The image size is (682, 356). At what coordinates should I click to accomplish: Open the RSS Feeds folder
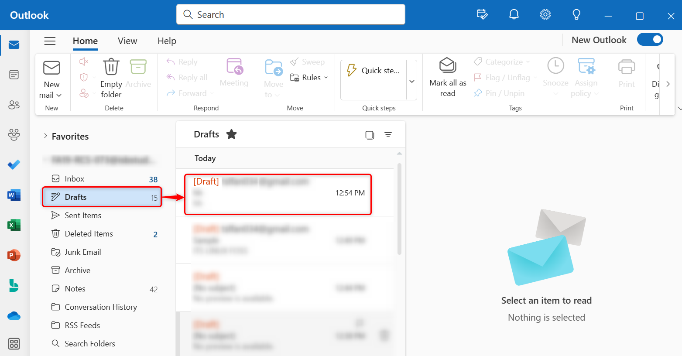102,325
